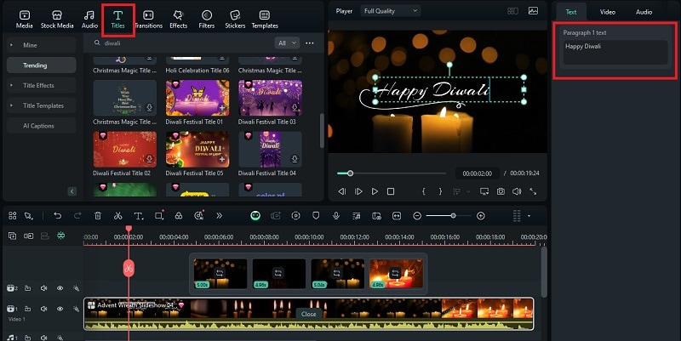Select Diwali Festival Title 03 thumbnail

(270, 98)
